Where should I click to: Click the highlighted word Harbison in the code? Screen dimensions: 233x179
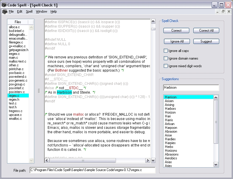coord(64,92)
